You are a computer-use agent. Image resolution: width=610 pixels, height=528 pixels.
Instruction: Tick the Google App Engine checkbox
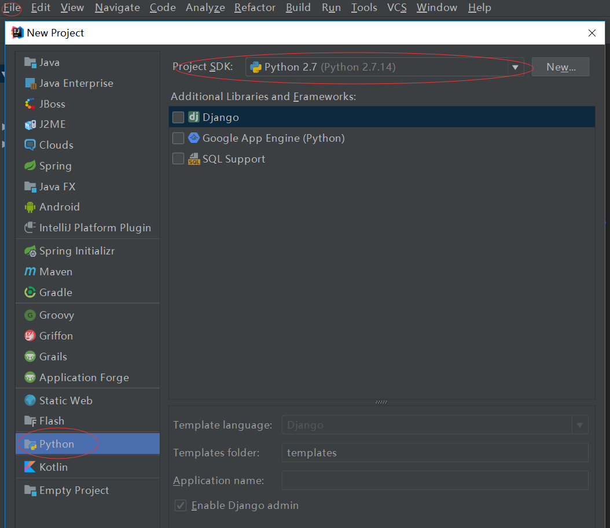point(178,138)
